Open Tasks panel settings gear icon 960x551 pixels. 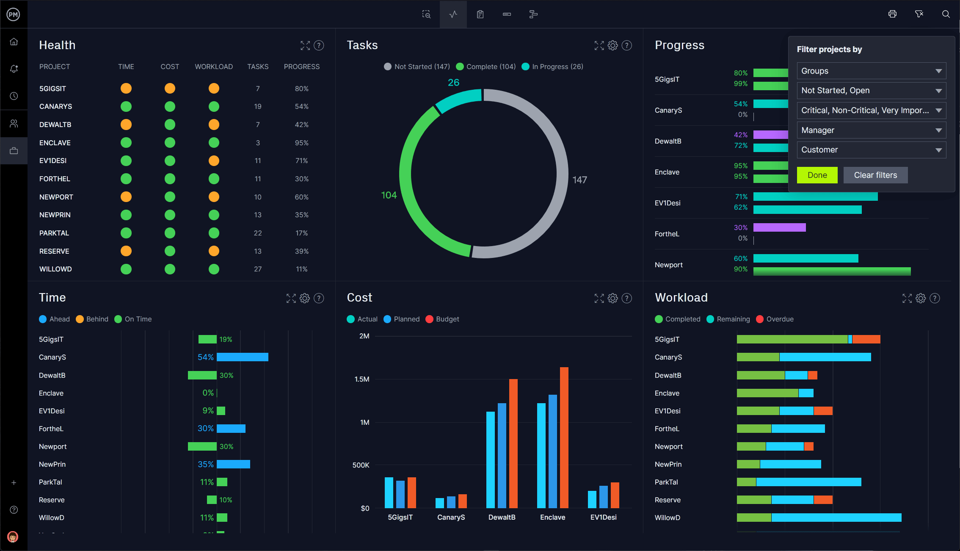[613, 44]
